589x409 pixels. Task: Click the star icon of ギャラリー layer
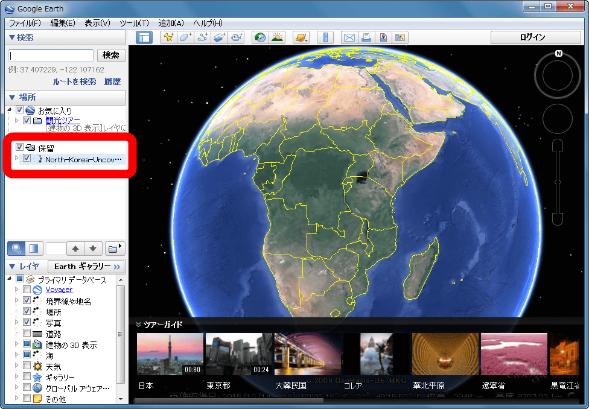coord(37,377)
